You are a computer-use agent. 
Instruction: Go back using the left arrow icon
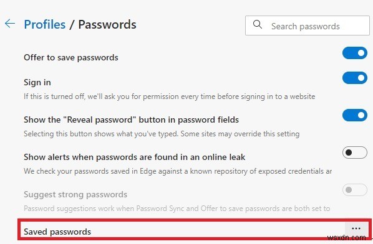(10, 24)
